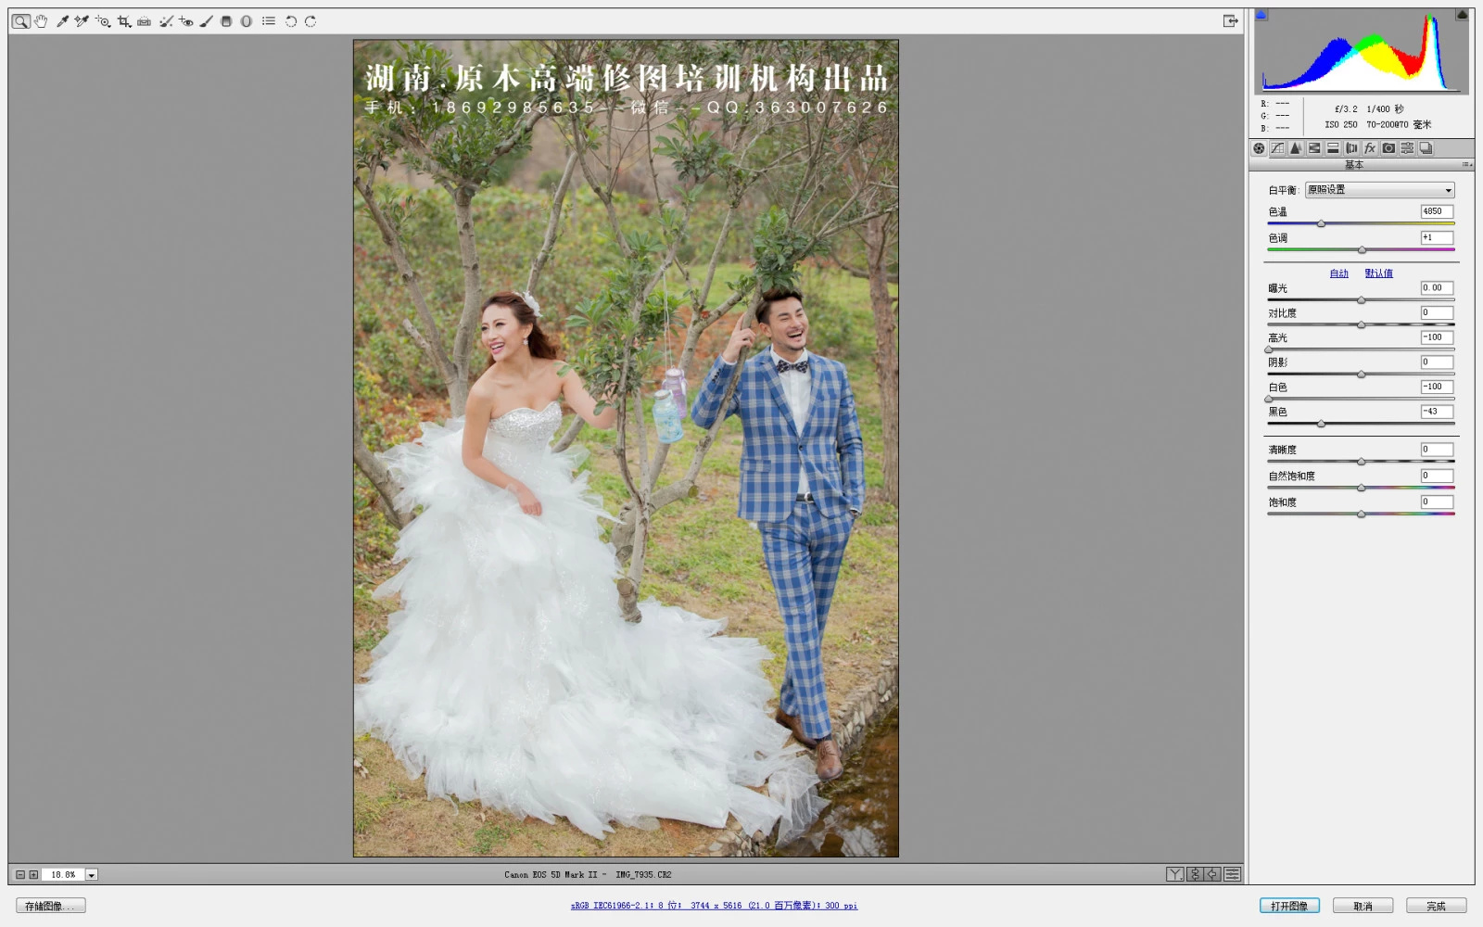Click the zoom in plus button
The image size is (1483, 927).
coord(34,875)
